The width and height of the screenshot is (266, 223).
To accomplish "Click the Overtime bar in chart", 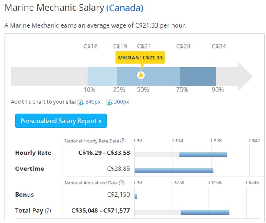I will click(x=174, y=170).
